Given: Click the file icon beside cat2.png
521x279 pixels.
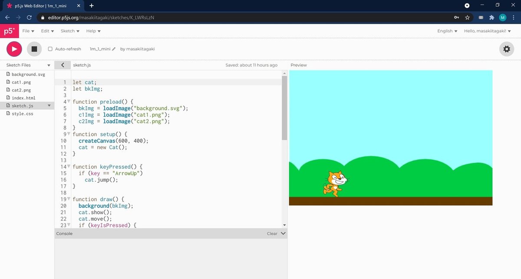Looking at the screenshot, I should (x=8, y=90).
